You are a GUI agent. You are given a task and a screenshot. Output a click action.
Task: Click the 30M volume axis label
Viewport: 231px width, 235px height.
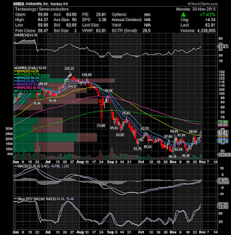(x=9, y=129)
